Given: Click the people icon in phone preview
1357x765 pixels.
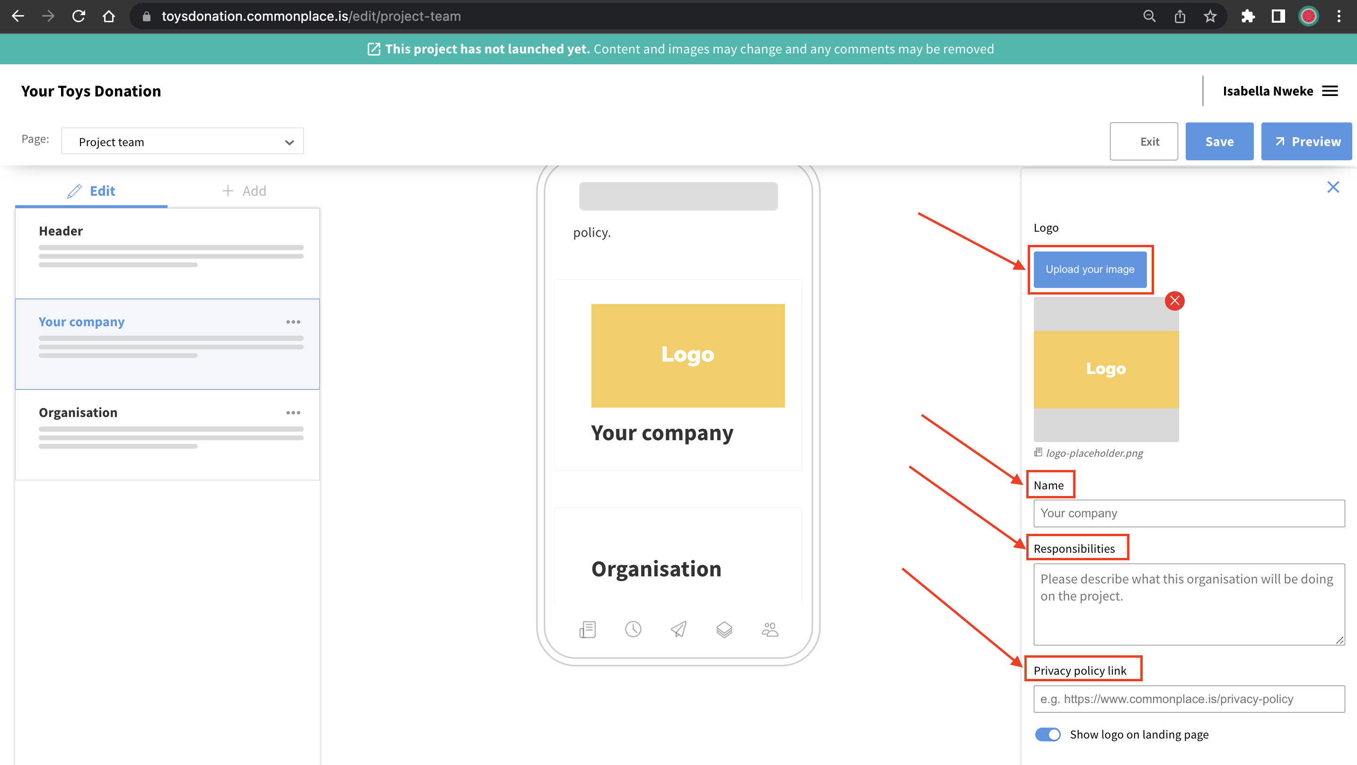Looking at the screenshot, I should click(770, 629).
